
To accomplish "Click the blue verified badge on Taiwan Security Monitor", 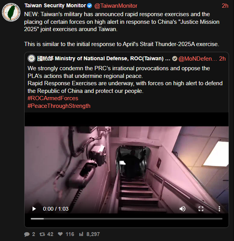I will [90, 6].
